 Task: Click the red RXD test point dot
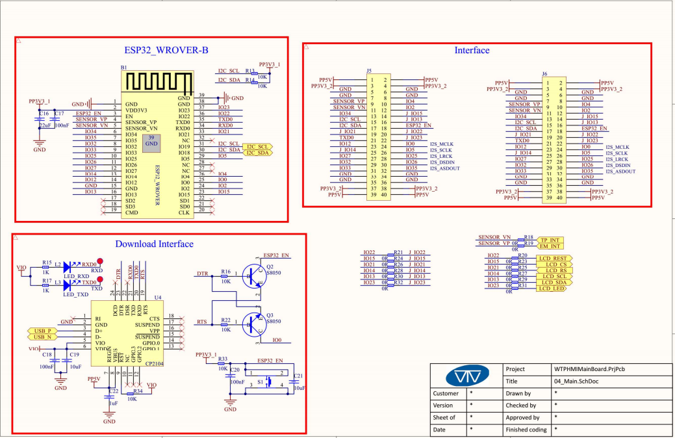pos(100,261)
